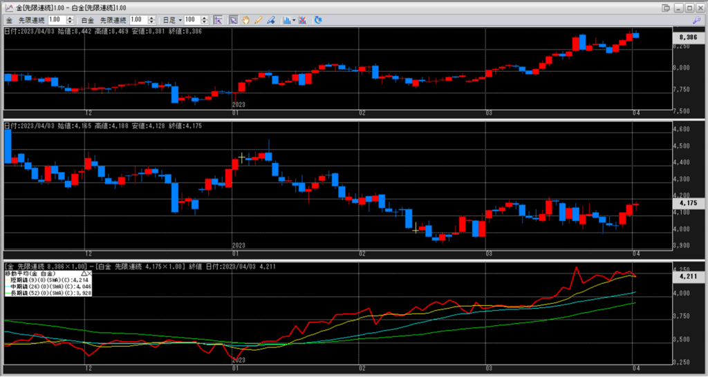This screenshot has width=708, height=377.
Task: Click the 白金 ratio input field
Action: click(x=138, y=20)
